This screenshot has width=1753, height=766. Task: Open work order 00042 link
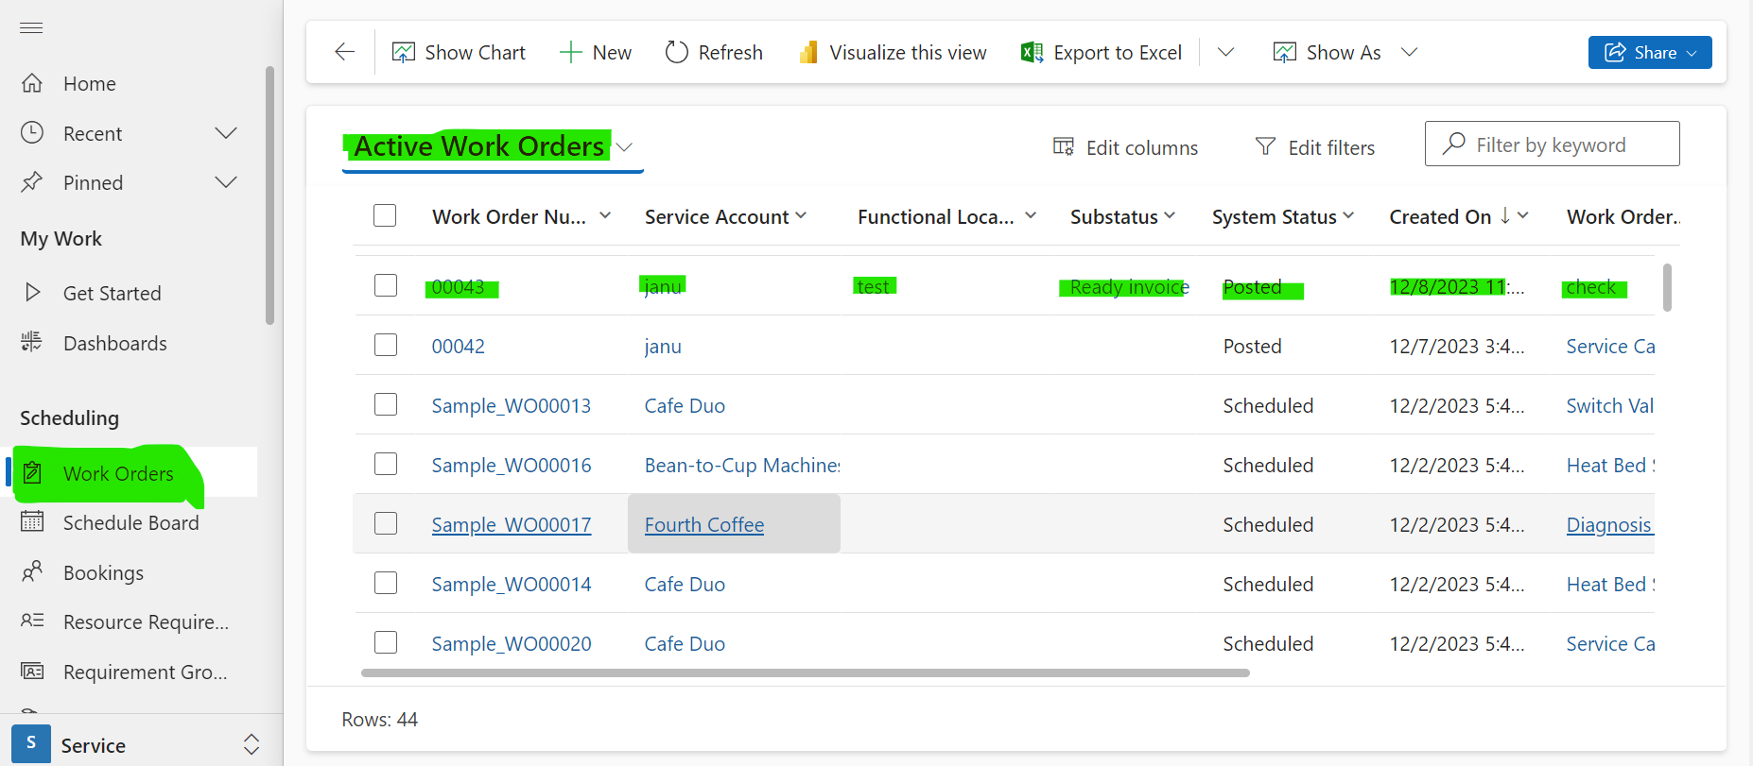click(458, 346)
